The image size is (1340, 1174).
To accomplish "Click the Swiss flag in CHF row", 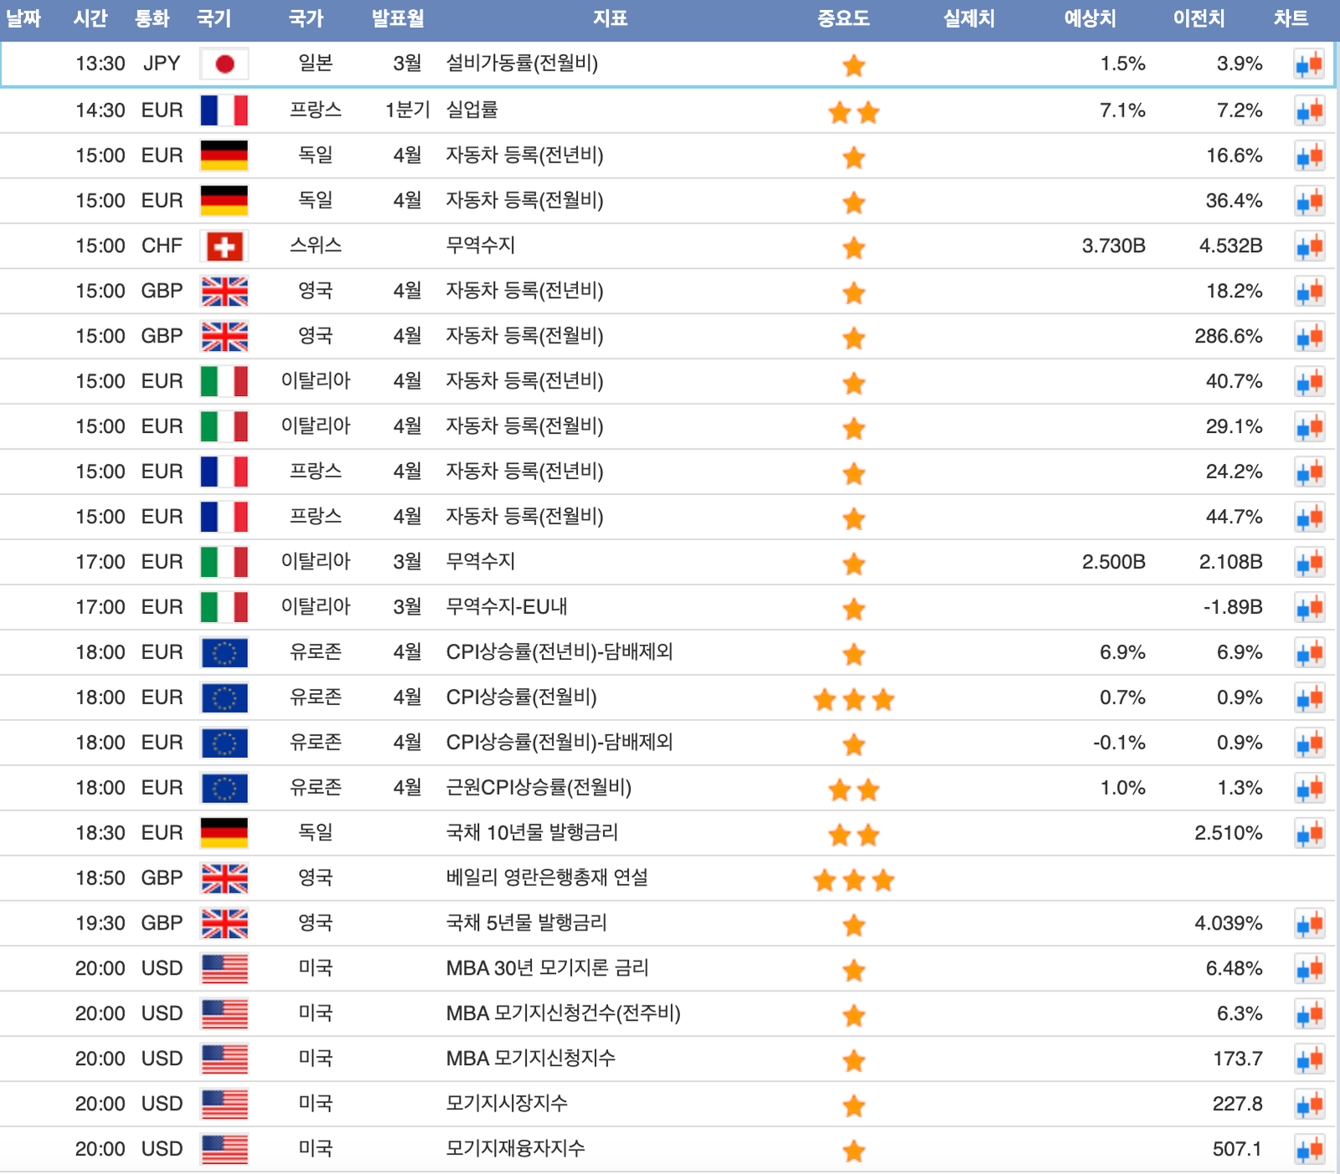I will coord(224,246).
